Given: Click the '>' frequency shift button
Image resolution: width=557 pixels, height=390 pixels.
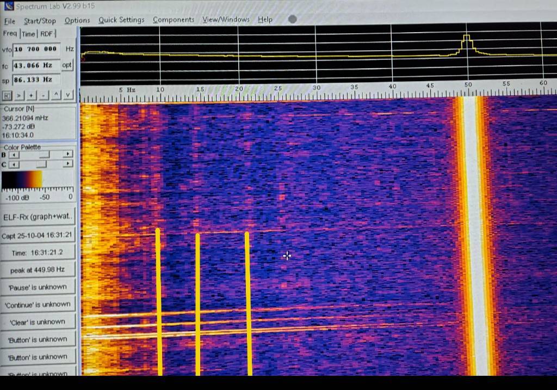Looking at the screenshot, I should 19,95.
